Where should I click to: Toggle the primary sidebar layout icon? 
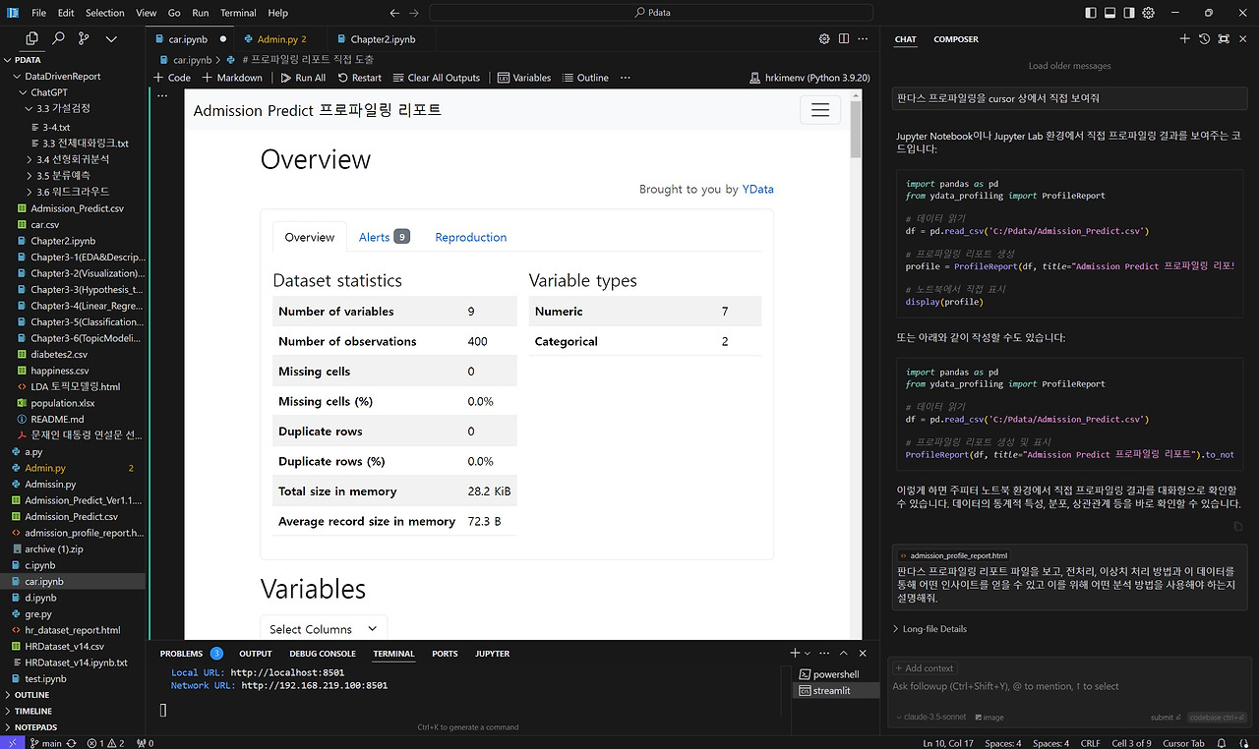[1089, 13]
